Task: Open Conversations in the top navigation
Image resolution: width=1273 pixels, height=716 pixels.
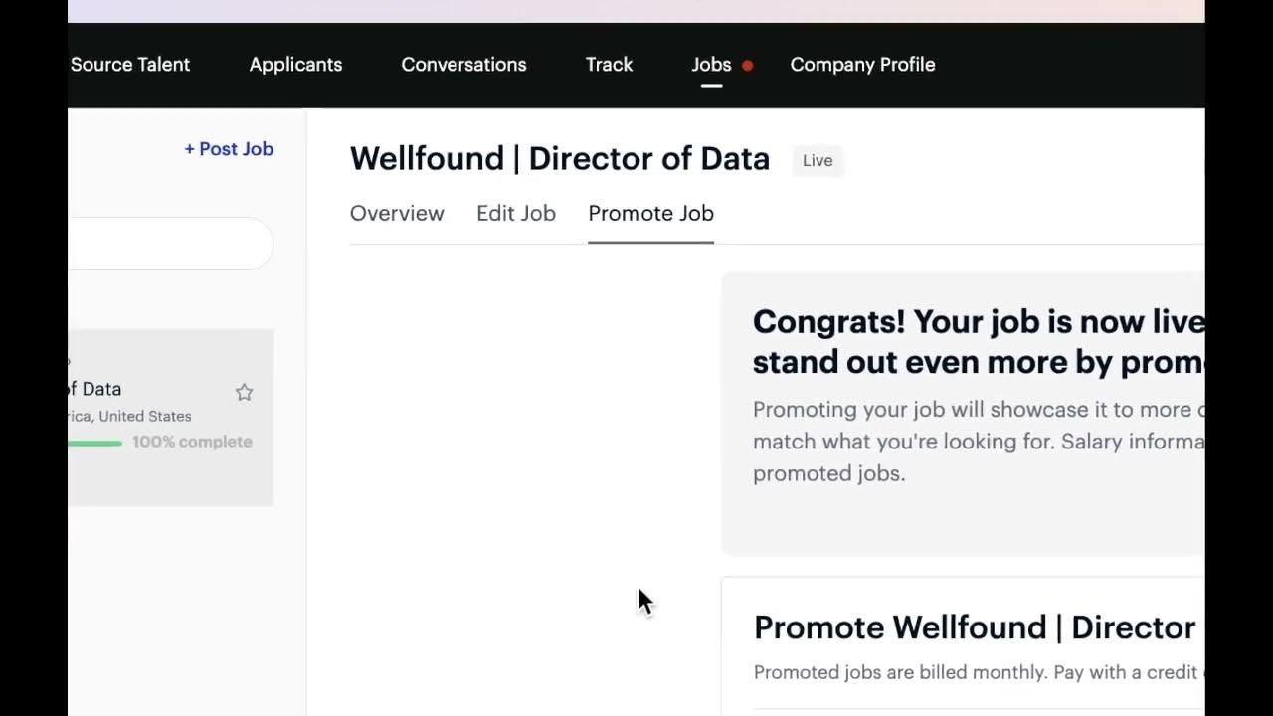Action: tap(463, 65)
